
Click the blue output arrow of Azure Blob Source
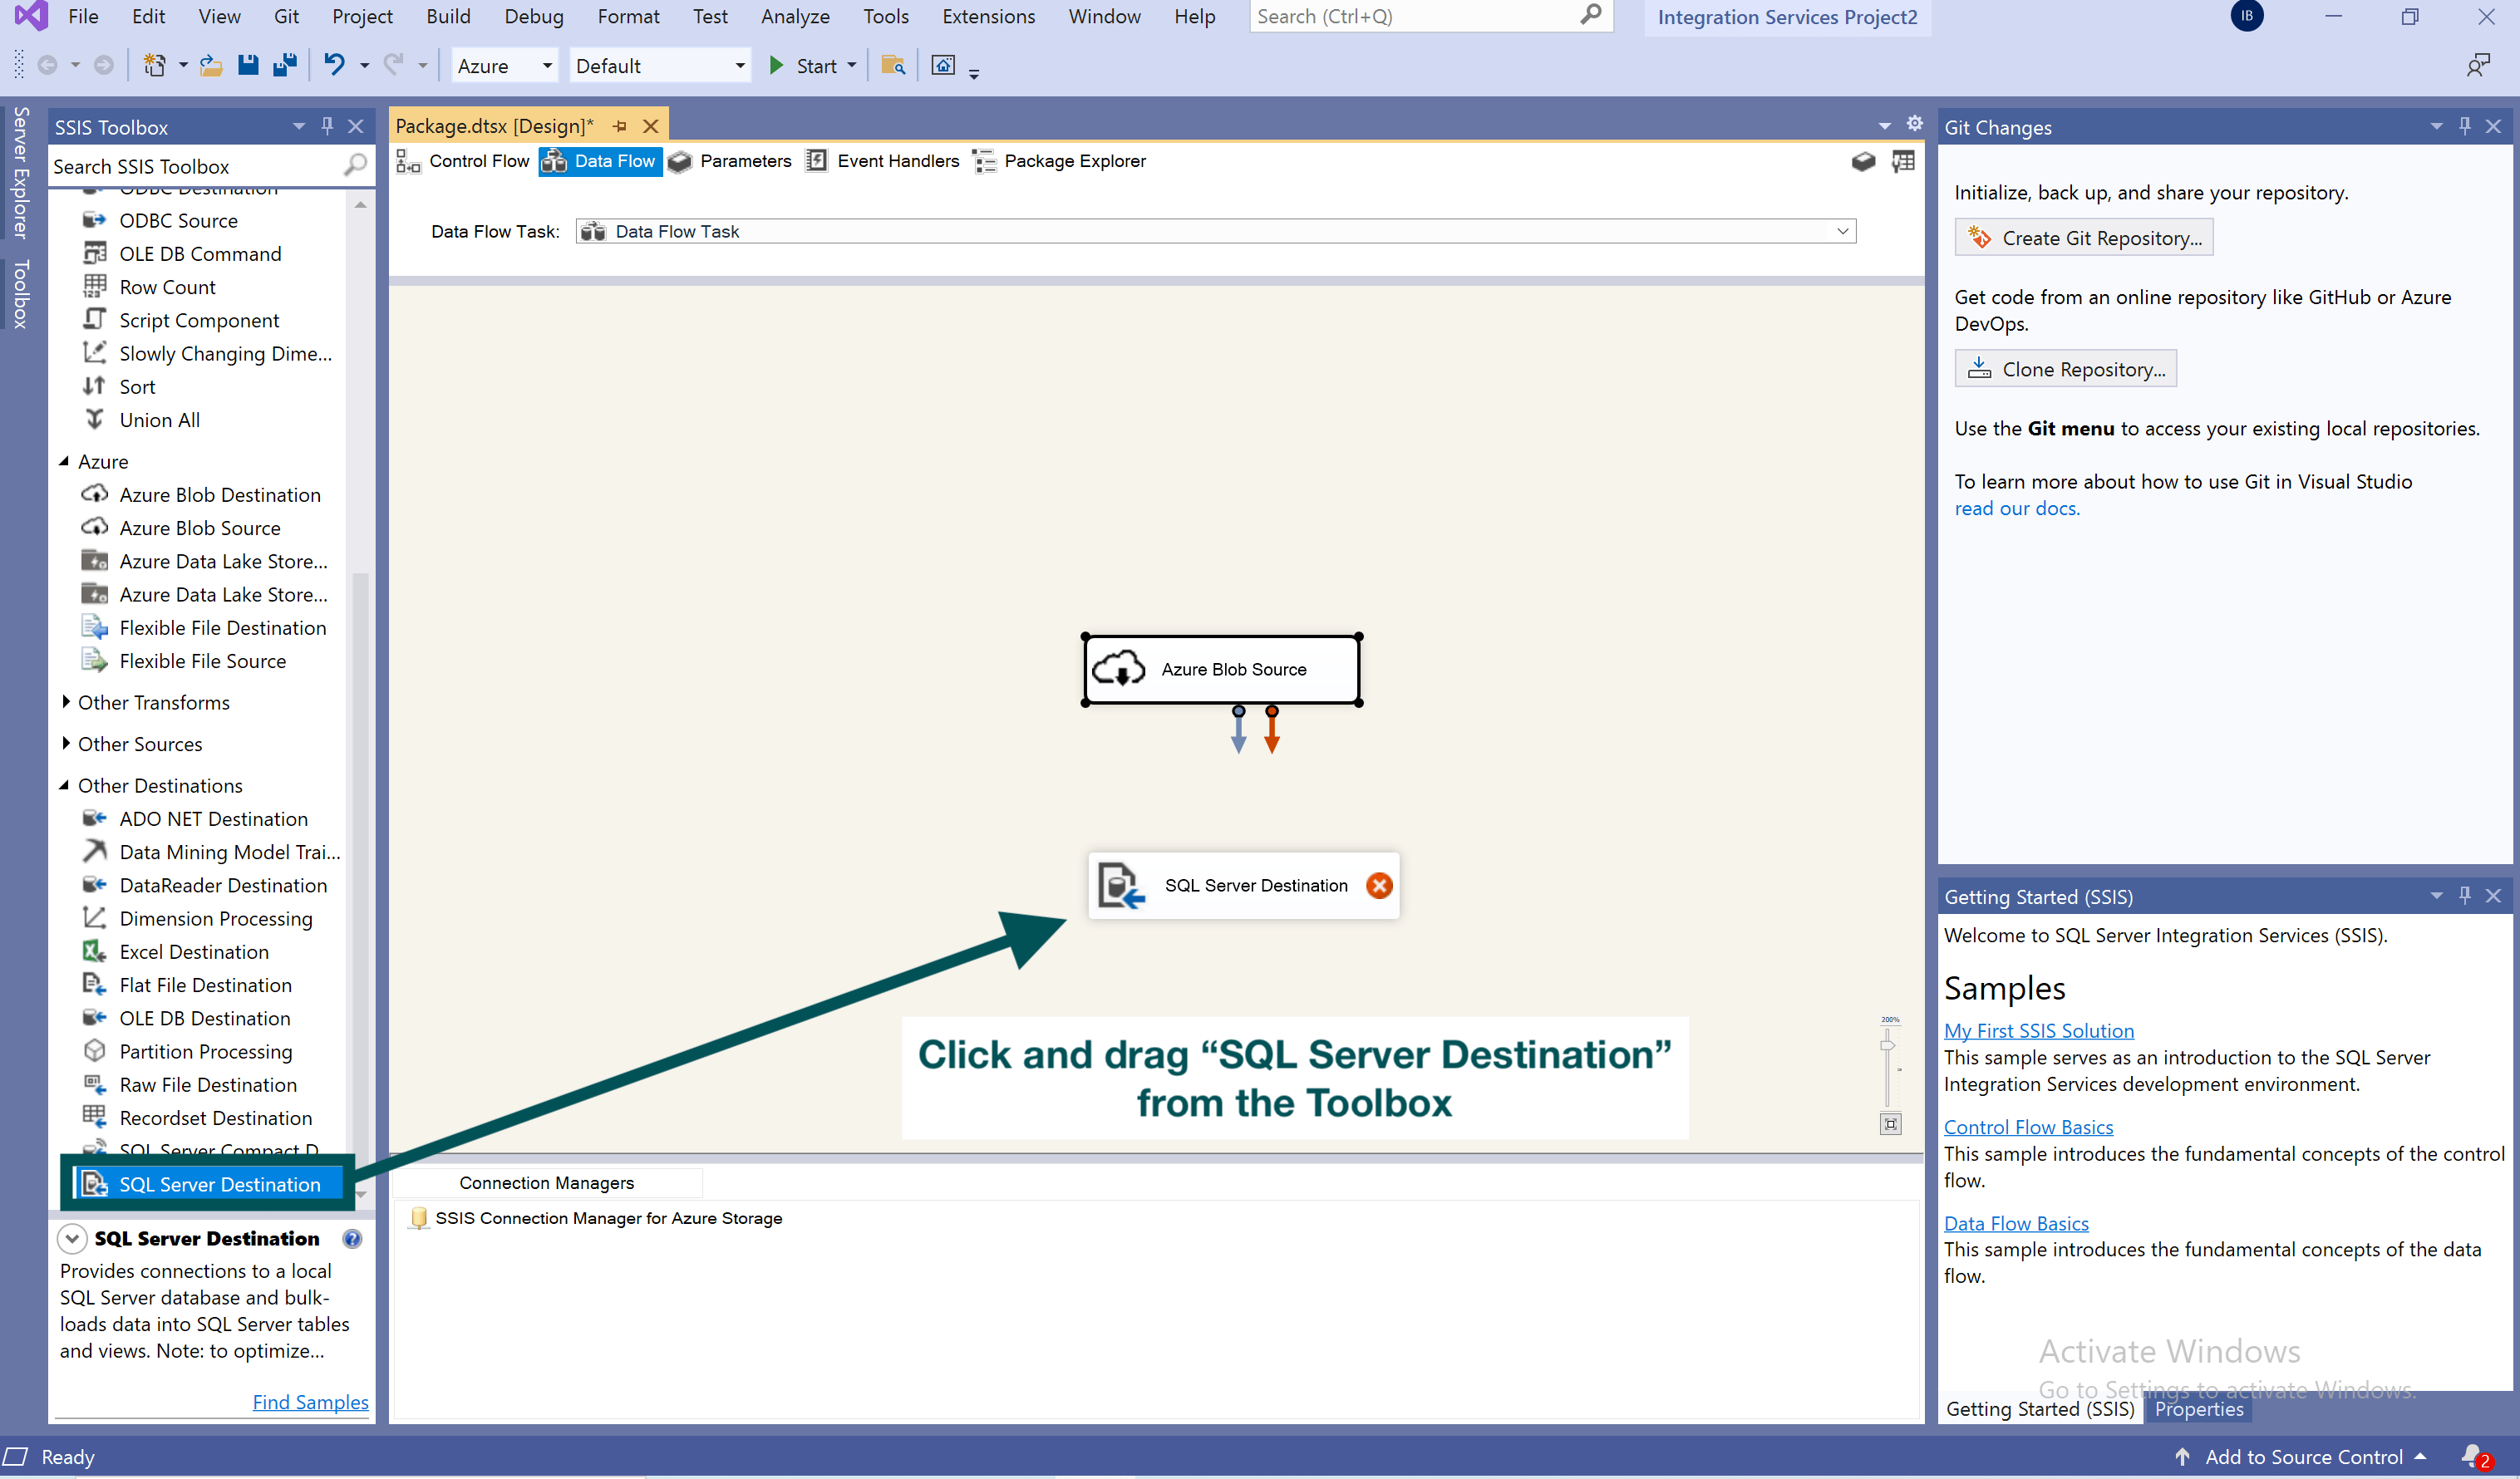(x=1239, y=730)
